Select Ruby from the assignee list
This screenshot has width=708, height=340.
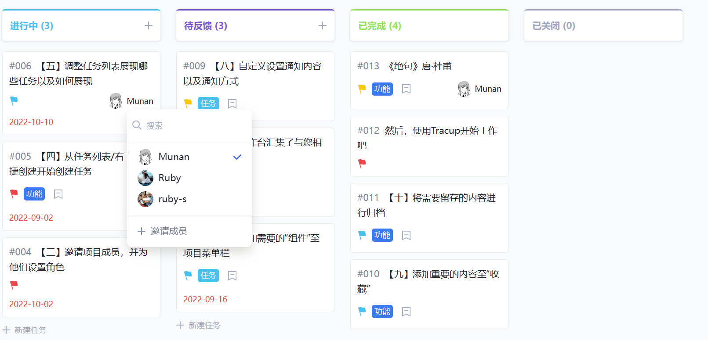click(x=170, y=178)
